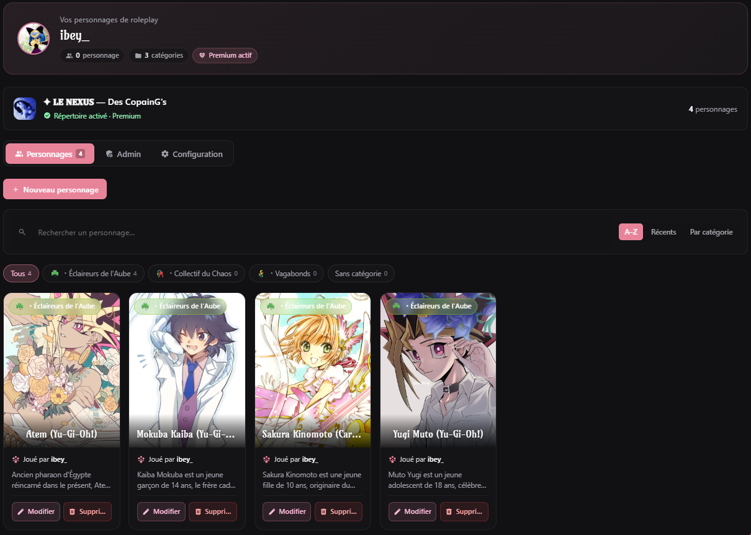751x535 pixels.
Task: Click the trash icon on Atem's delete button
Action: click(72, 512)
